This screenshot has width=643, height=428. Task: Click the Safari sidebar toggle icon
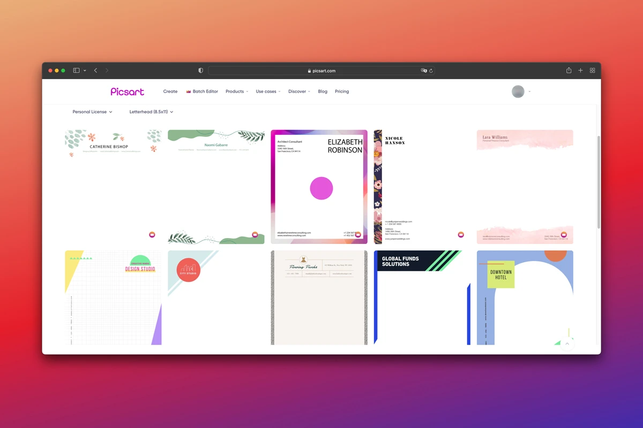point(76,70)
